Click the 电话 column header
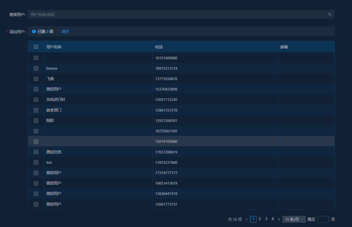 tap(159, 47)
